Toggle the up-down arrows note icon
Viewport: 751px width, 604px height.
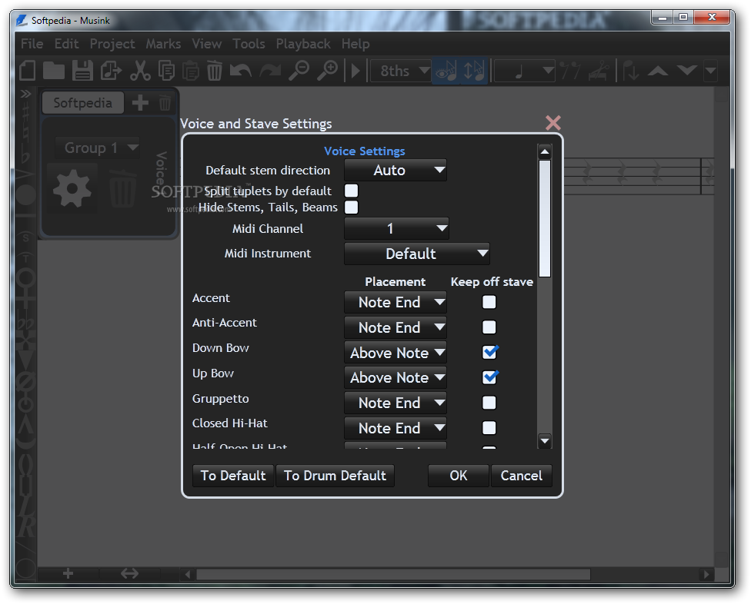pyautogui.click(x=474, y=71)
